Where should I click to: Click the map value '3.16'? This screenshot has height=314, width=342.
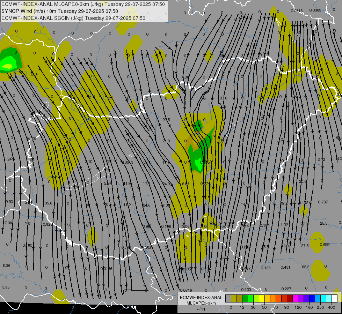[223, 98]
